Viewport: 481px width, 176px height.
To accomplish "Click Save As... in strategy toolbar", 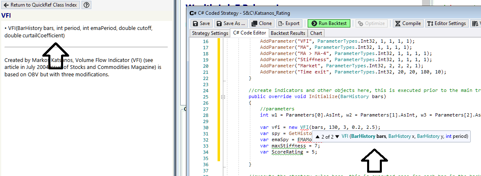I will point(231,23).
